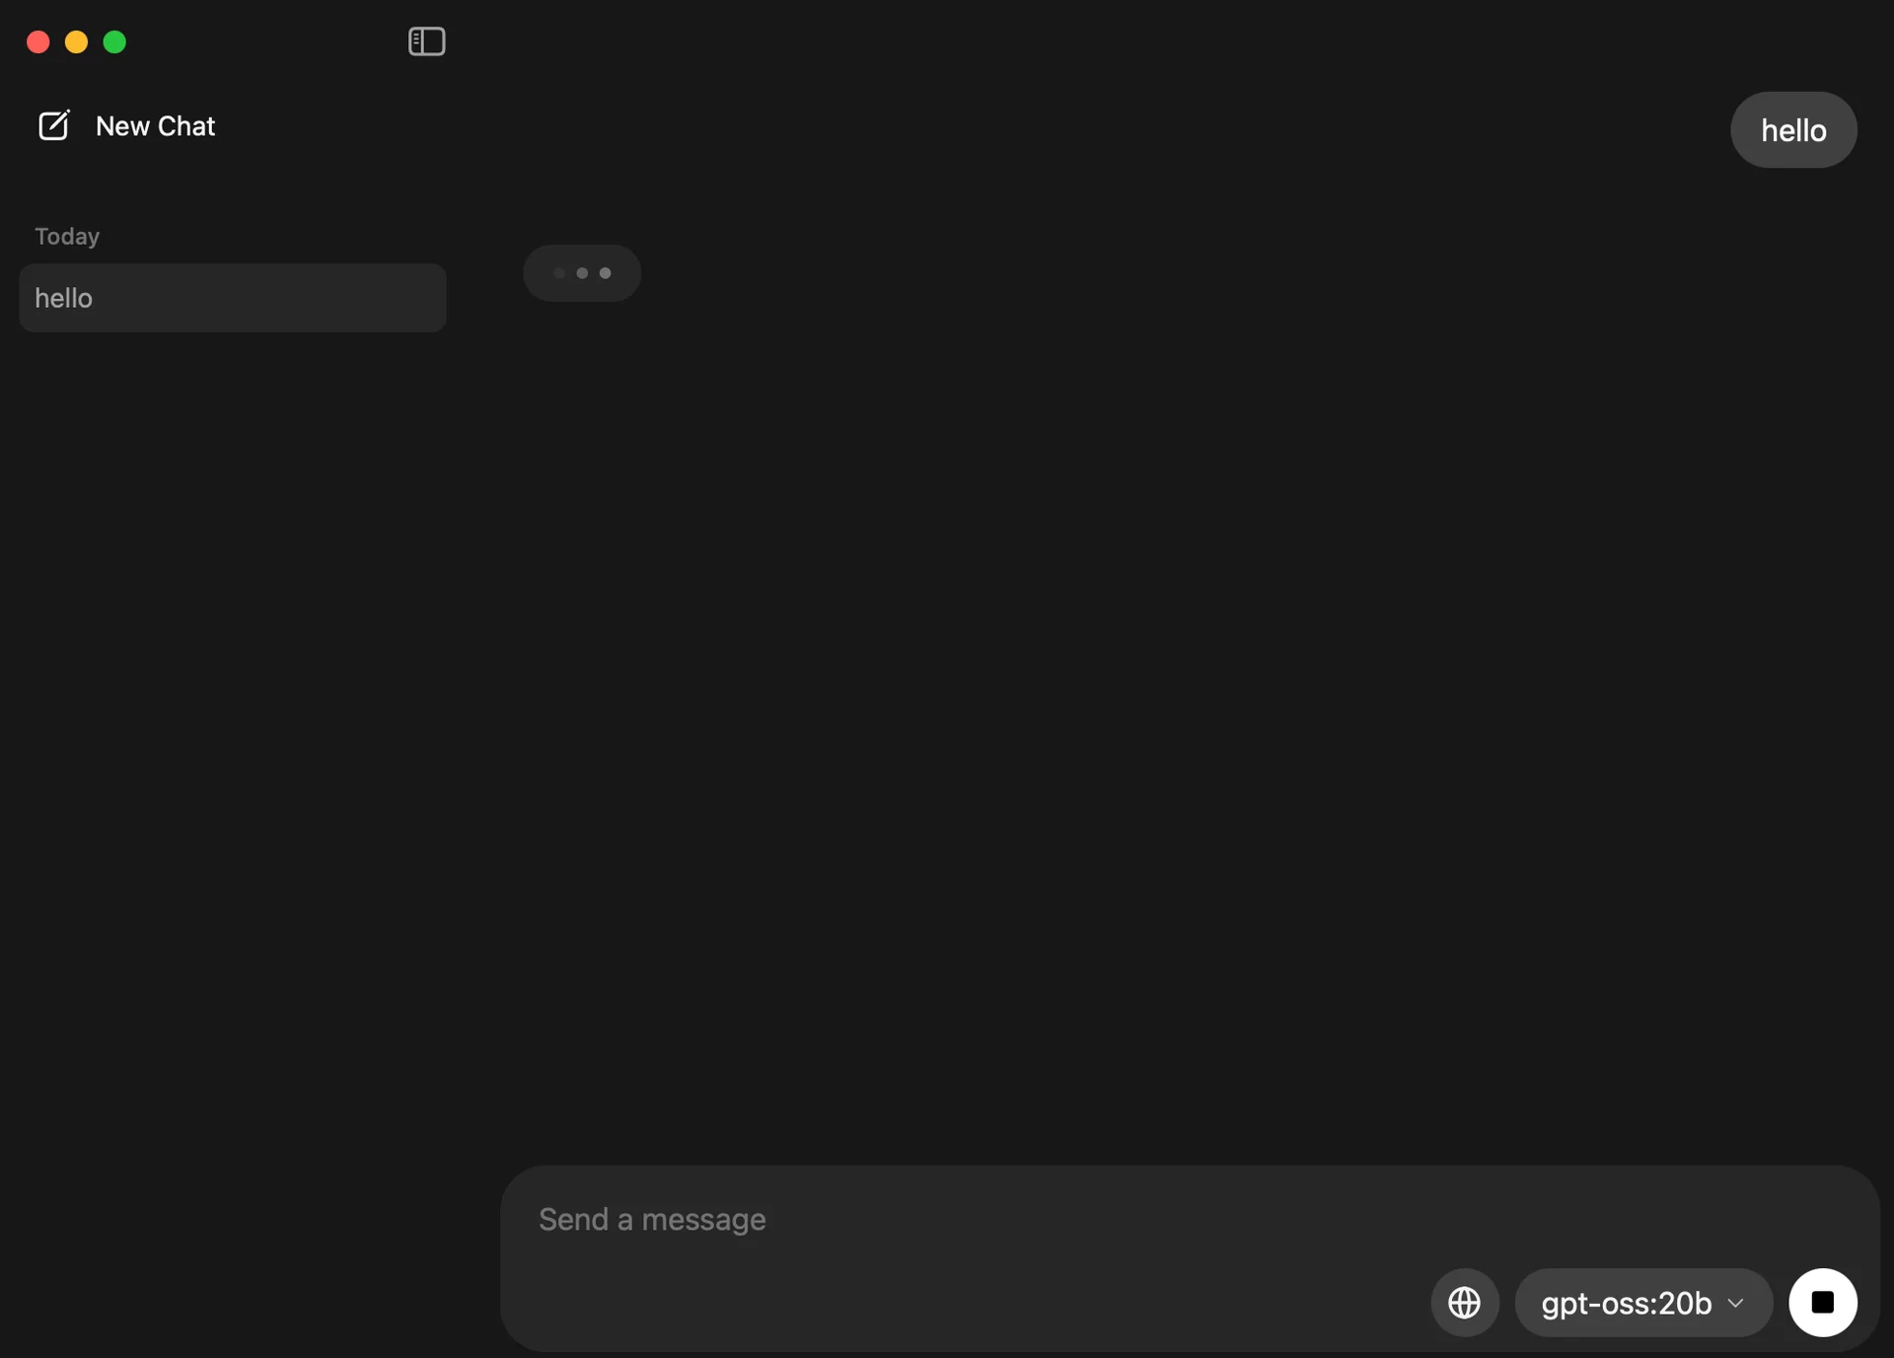Click the hello message bubble
The width and height of the screenshot is (1894, 1358).
coord(1792,130)
